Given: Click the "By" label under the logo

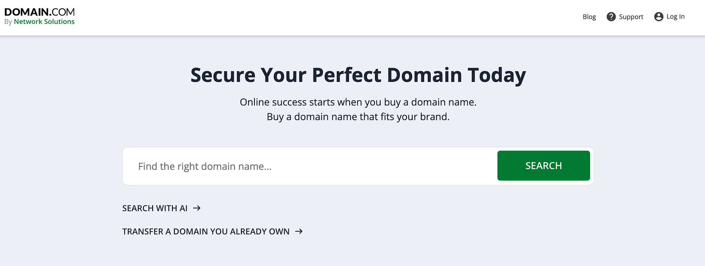Looking at the screenshot, I should tap(8, 22).
